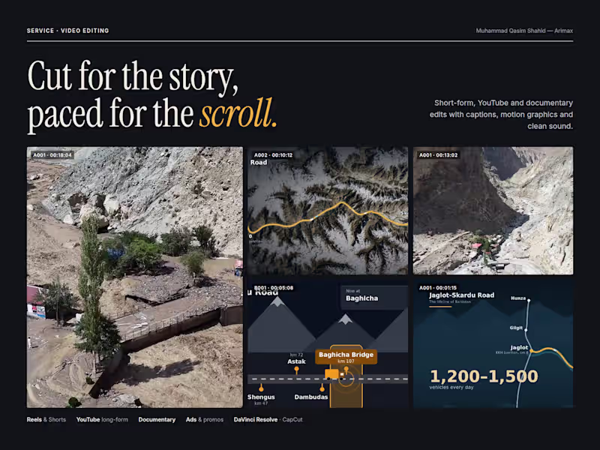Open the Jaglot-Skardu Road map clip A001 00:01:15
Image resolution: width=600 pixels, height=450 pixels.
click(493, 344)
